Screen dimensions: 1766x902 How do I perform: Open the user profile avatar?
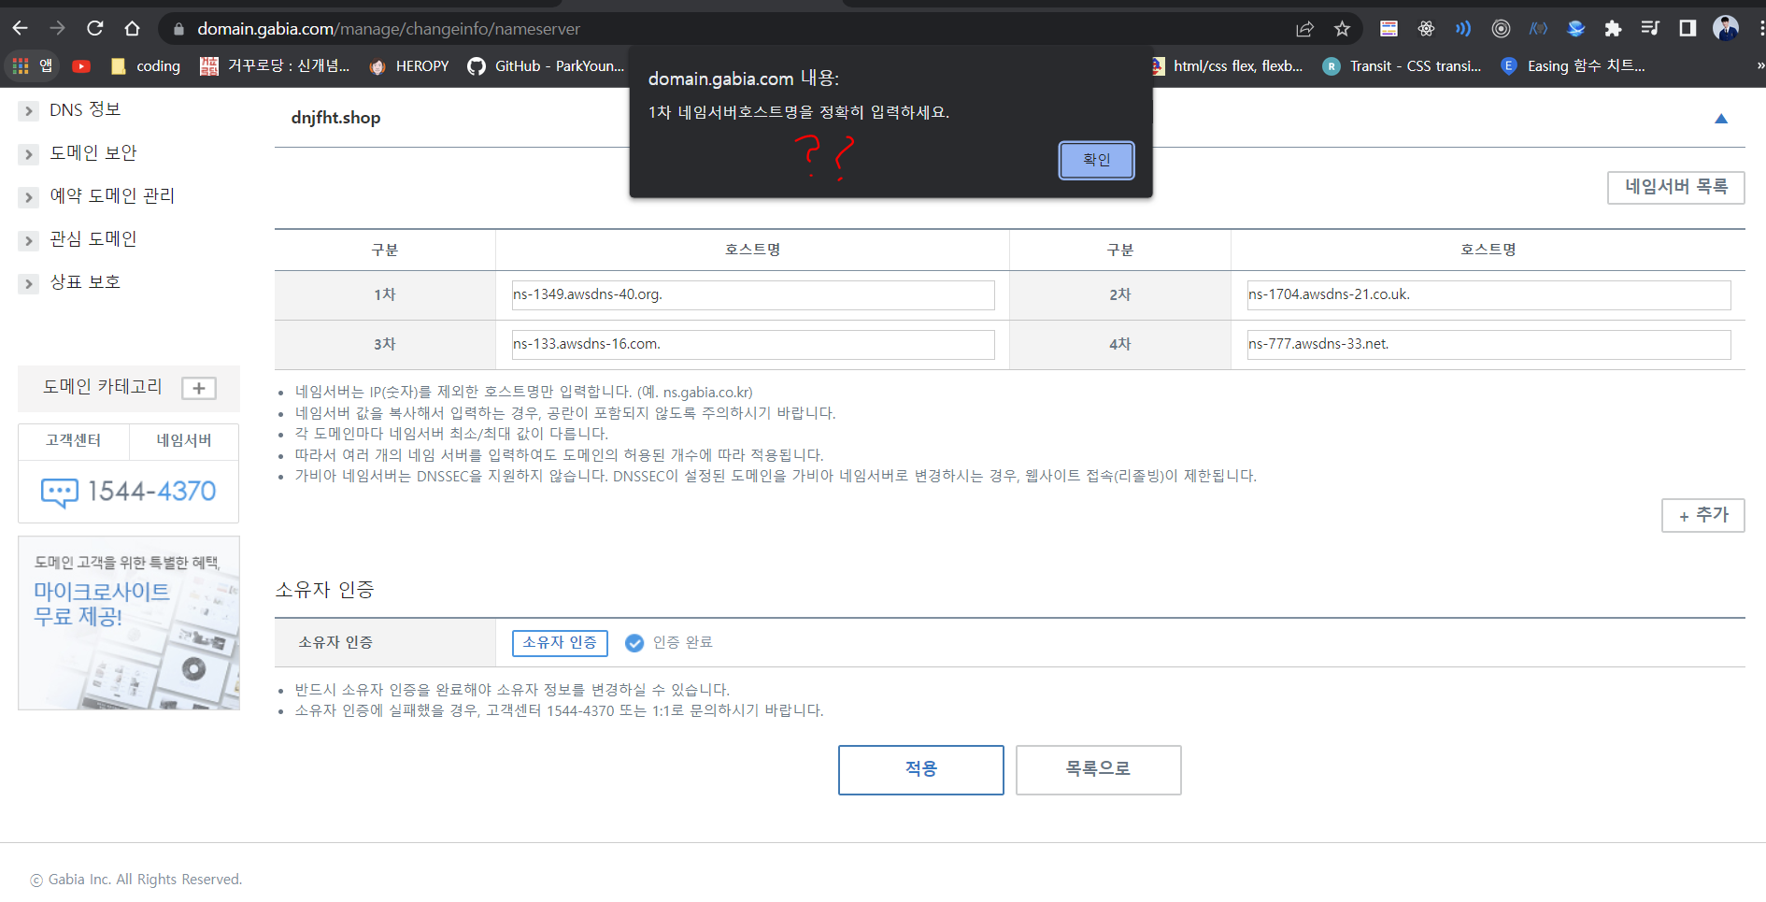click(x=1726, y=29)
